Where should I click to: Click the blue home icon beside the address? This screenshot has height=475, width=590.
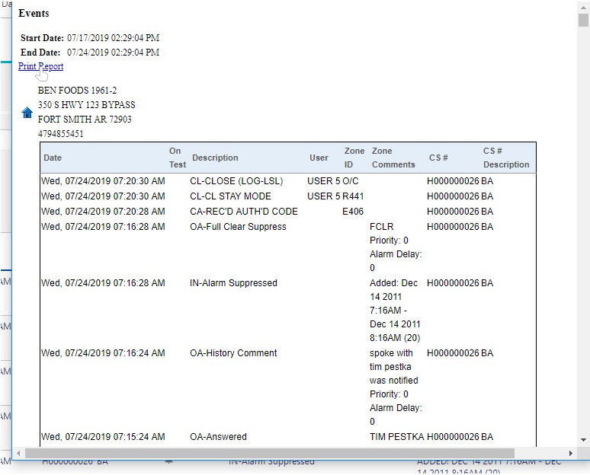click(27, 113)
